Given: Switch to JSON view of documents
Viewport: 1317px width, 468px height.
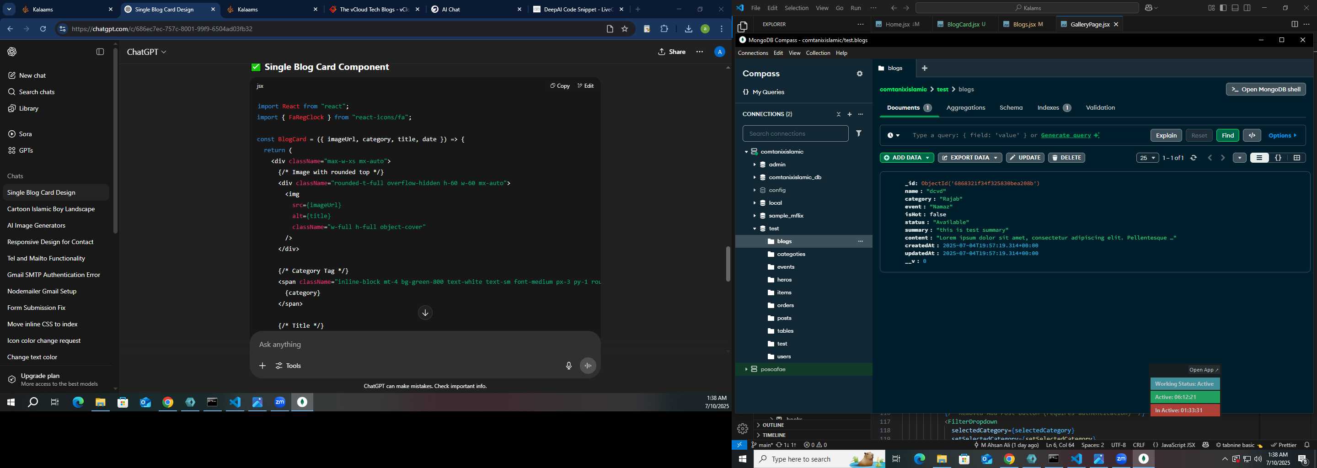Looking at the screenshot, I should (x=1278, y=158).
